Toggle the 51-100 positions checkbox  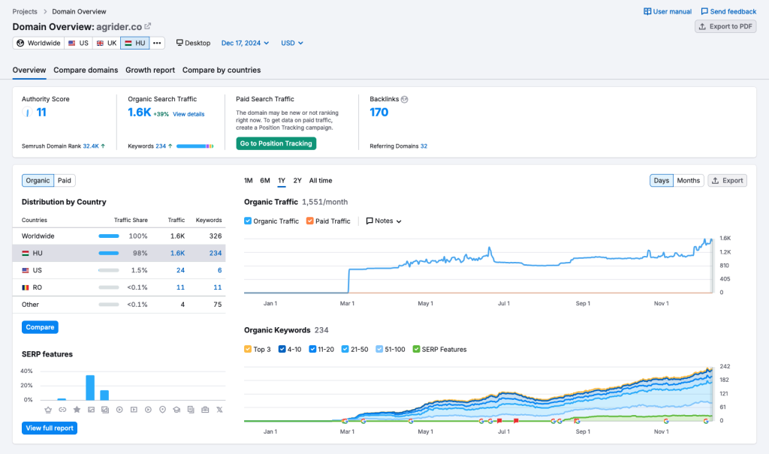(x=379, y=349)
